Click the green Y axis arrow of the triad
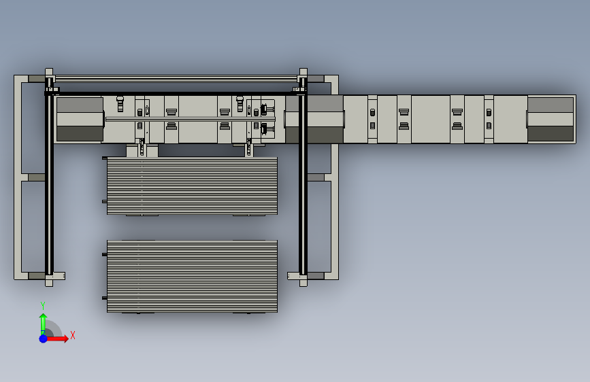Image resolution: width=590 pixels, height=382 pixels. click(43, 323)
